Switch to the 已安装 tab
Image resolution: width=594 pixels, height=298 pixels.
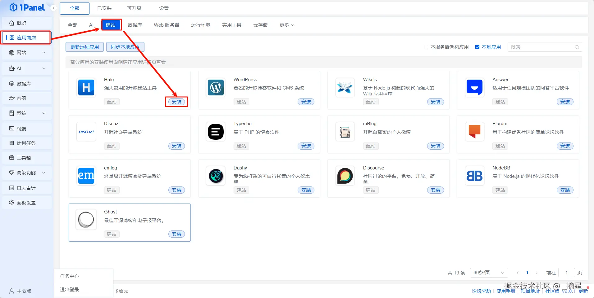click(104, 8)
